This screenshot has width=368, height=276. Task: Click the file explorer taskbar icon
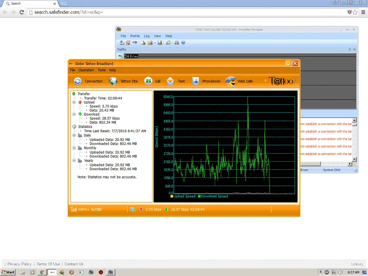23,272
